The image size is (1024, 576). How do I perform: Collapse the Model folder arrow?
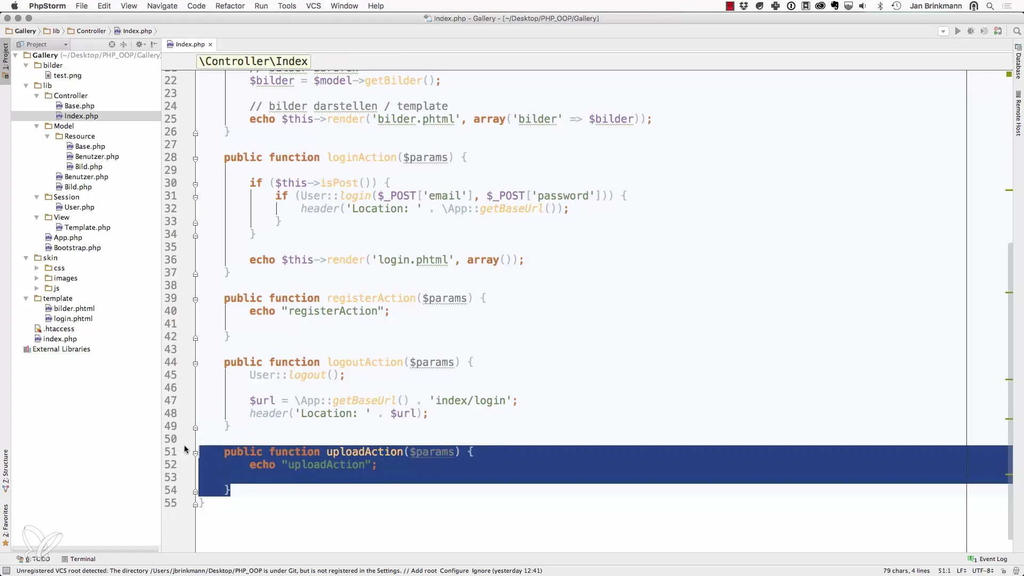coord(36,126)
